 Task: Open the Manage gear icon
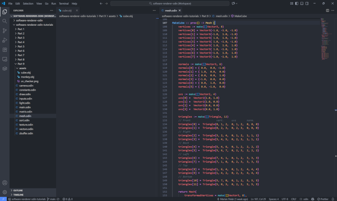tap(5, 192)
